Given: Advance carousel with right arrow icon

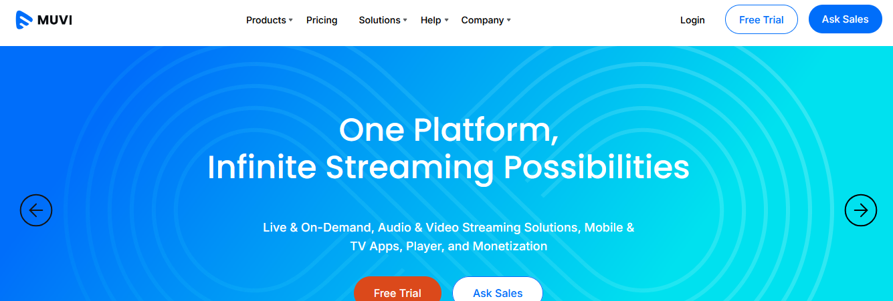Looking at the screenshot, I should (861, 210).
